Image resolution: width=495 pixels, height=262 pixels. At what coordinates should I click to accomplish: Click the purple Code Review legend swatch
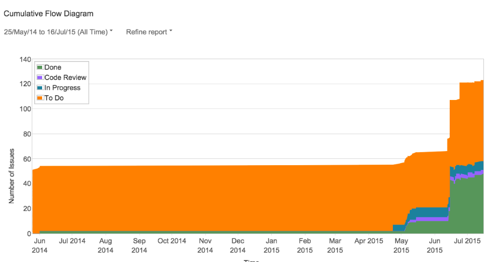point(40,78)
